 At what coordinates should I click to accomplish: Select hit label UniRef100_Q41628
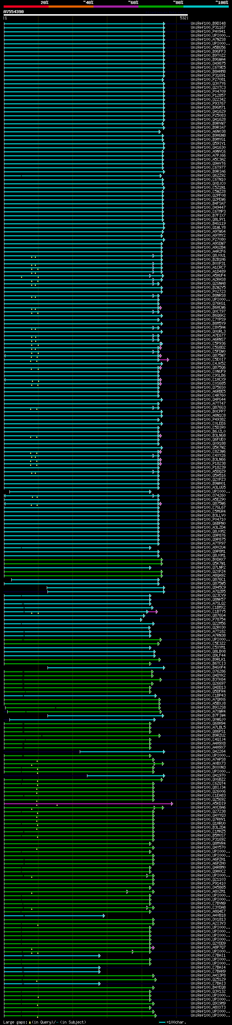tap(208, 119)
